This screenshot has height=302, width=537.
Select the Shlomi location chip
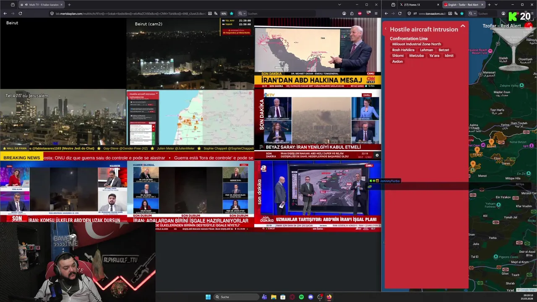(x=398, y=56)
